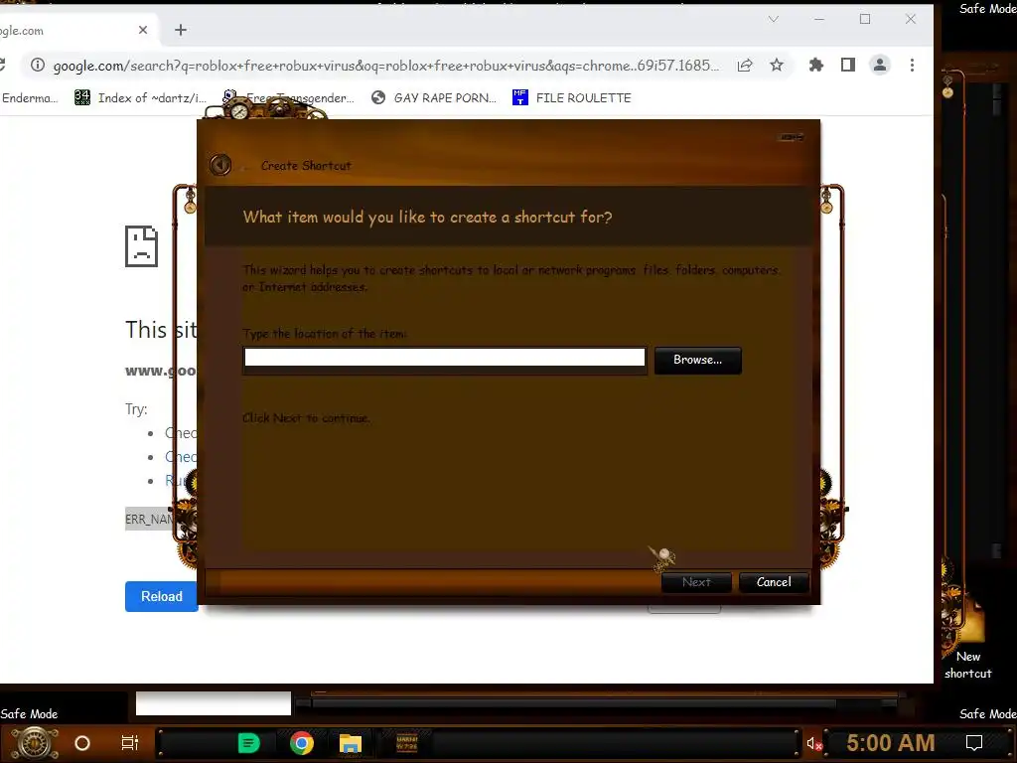This screenshot has width=1017, height=763.
Task: Open the Chrome profile avatar menu
Action: [880, 65]
